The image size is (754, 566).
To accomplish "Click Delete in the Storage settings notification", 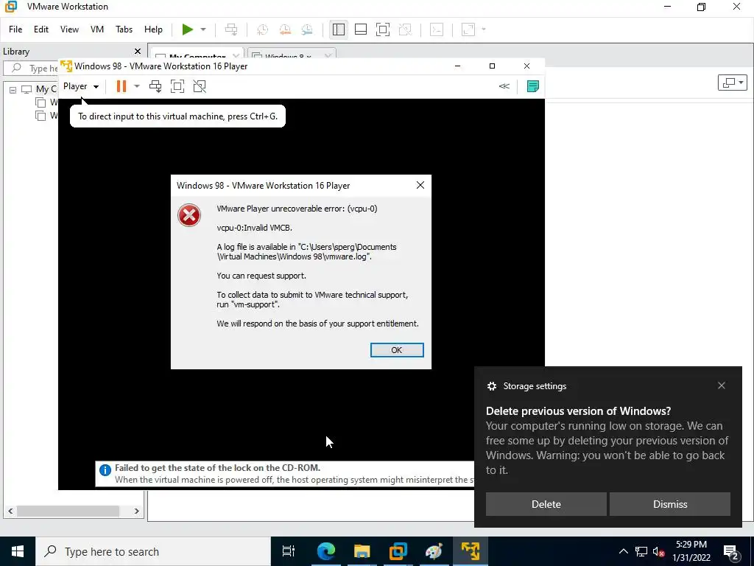I will [x=546, y=504].
